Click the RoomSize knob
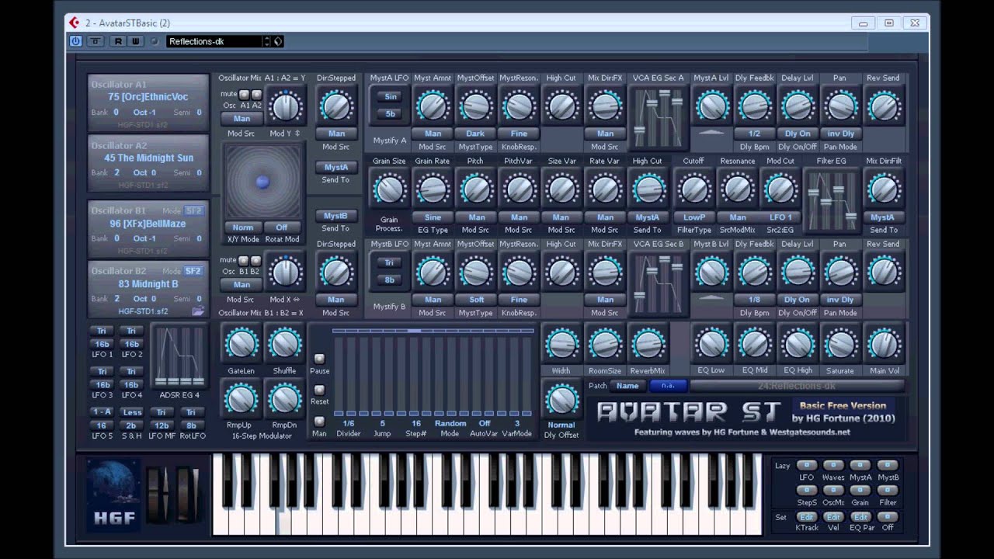Viewport: 994px width, 559px height. [x=604, y=345]
